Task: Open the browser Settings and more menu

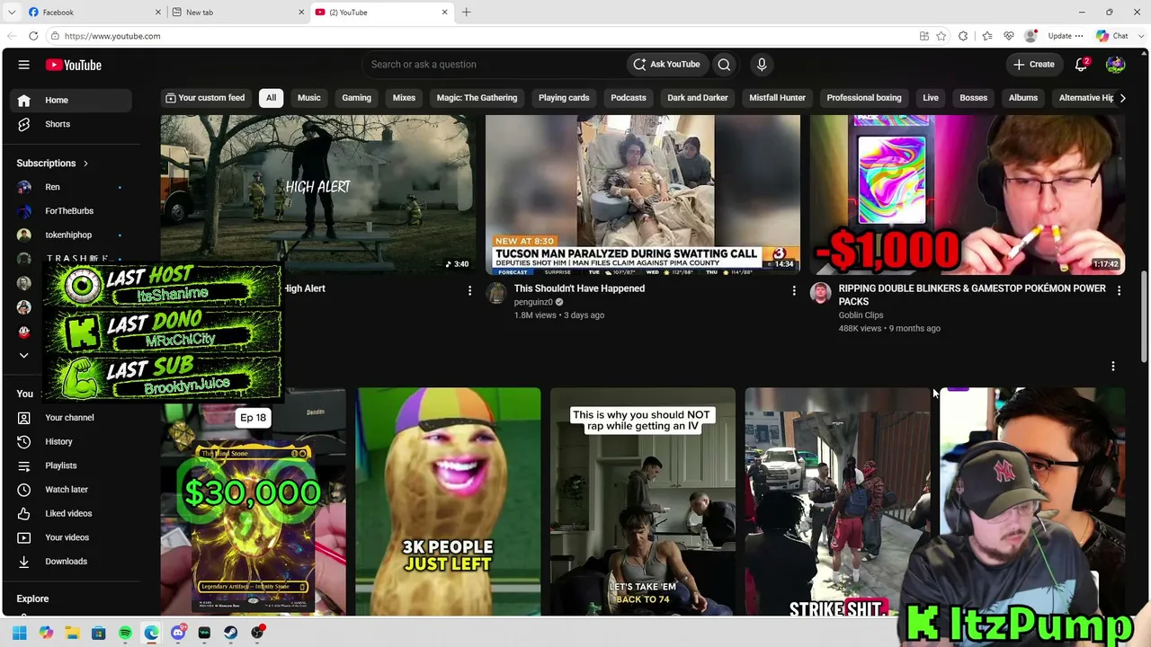Action: pyautogui.click(x=1080, y=36)
